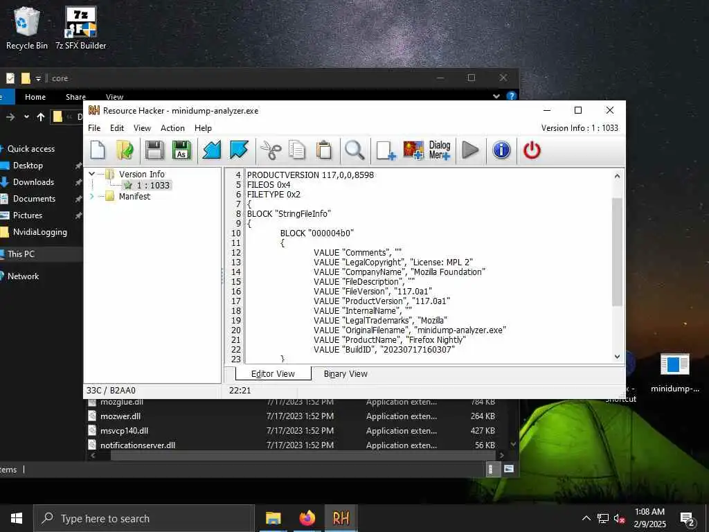The width and height of the screenshot is (709, 532).
Task: Switch to the Editor View tab
Action: (x=273, y=373)
